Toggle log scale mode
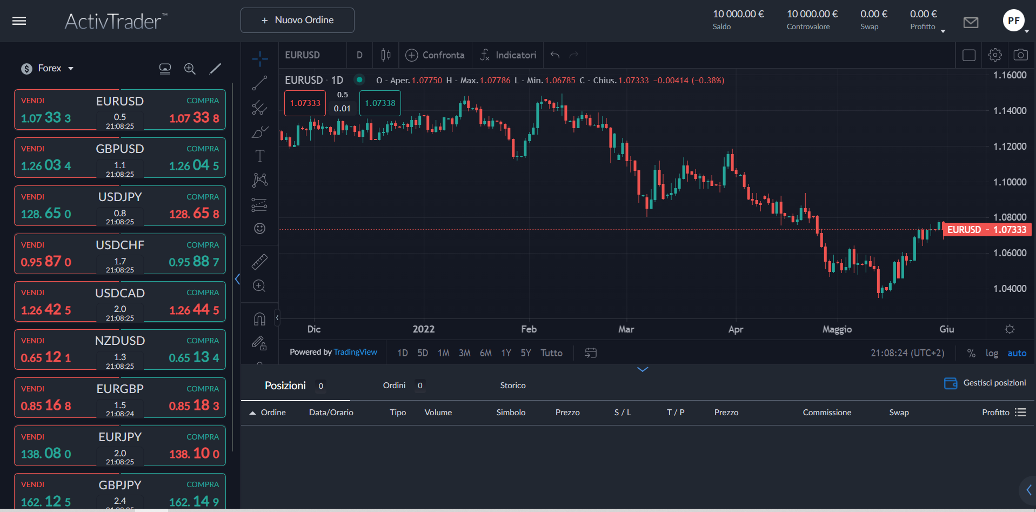The width and height of the screenshot is (1036, 512). pos(992,353)
